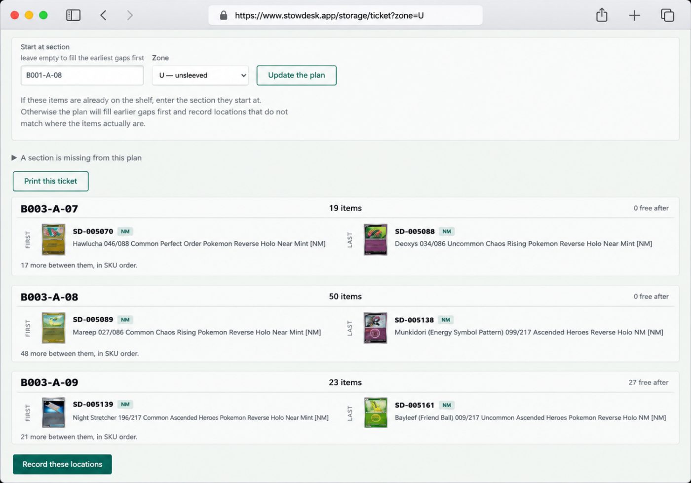Expand 'A section is missing from this plan'
The height and width of the screenshot is (483, 691).
(x=77, y=158)
